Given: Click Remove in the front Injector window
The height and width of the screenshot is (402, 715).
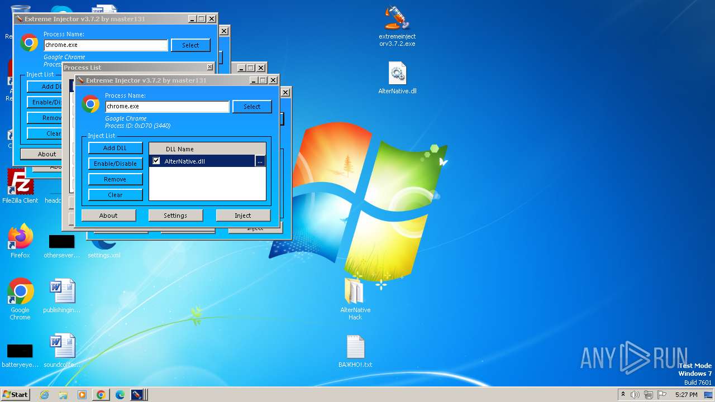Looking at the screenshot, I should (x=115, y=179).
